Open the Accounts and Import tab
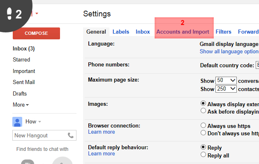The width and height of the screenshot is (259, 164). click(183, 32)
